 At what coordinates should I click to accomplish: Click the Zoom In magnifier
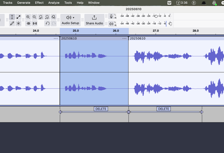28,17
